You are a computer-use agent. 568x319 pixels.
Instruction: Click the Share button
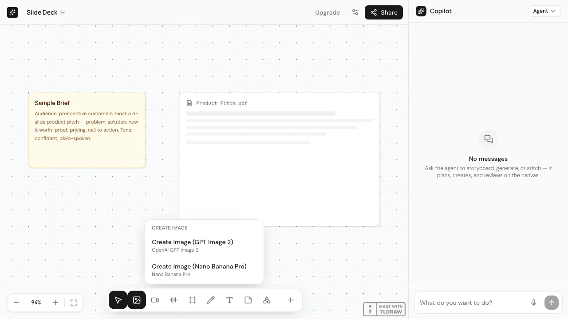[x=384, y=12]
